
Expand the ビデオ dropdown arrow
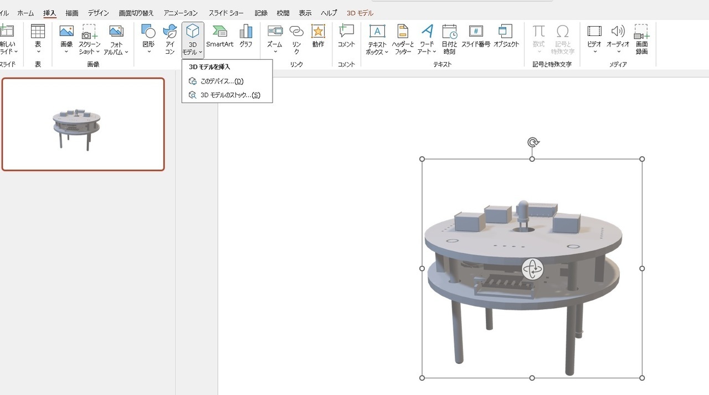(594, 52)
